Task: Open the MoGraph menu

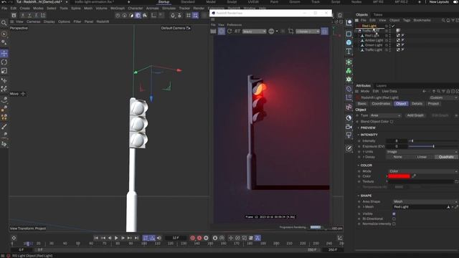Action: pos(118,8)
